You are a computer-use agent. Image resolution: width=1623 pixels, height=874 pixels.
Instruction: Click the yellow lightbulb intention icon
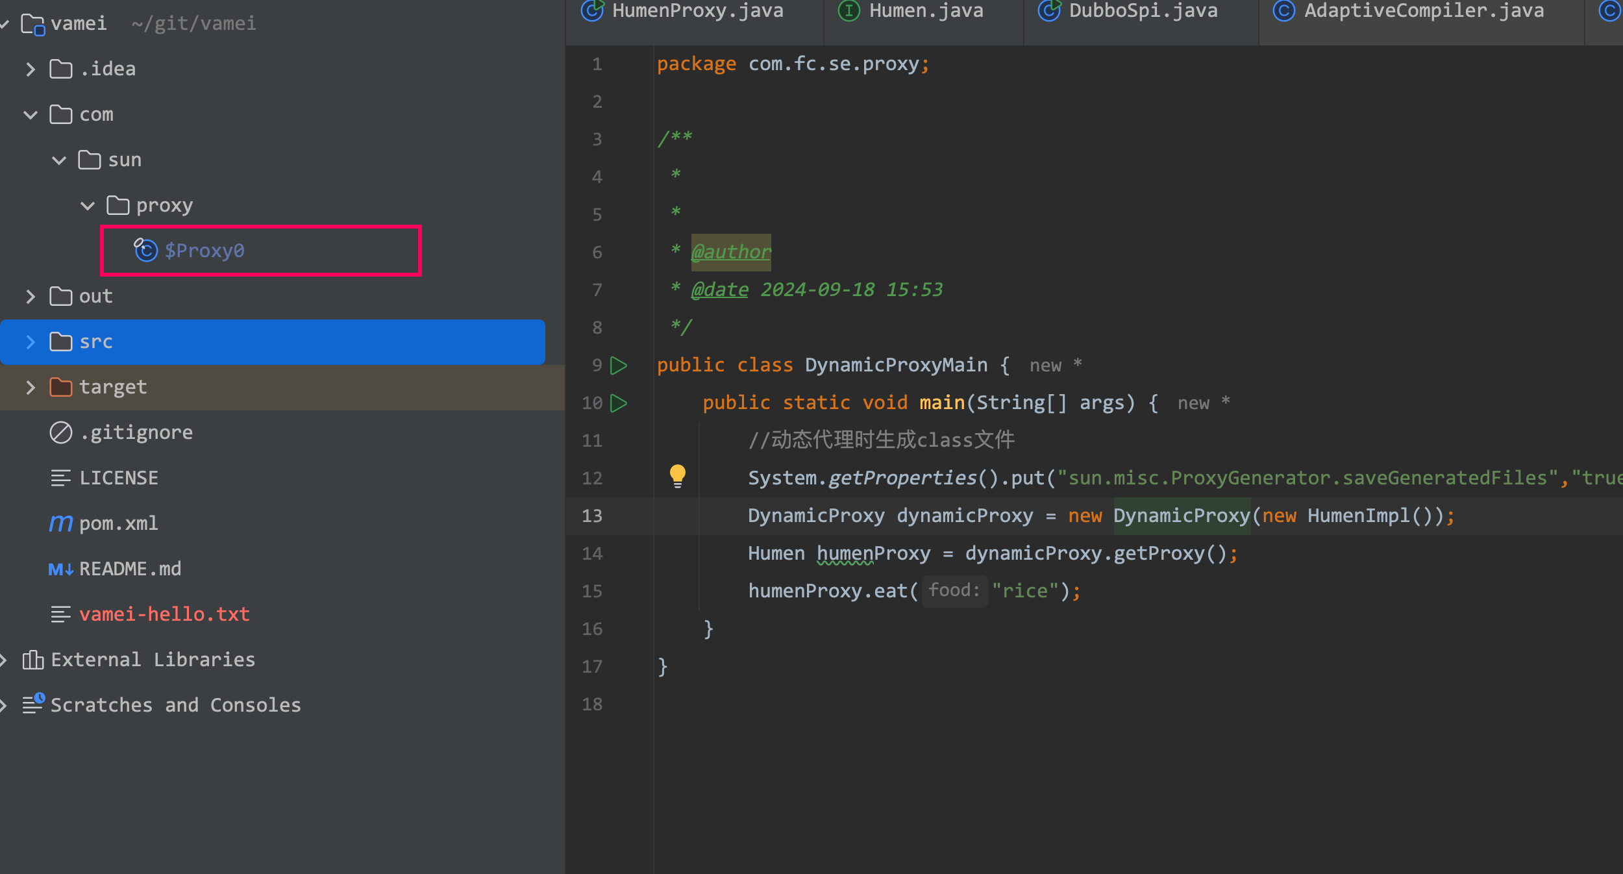point(677,476)
